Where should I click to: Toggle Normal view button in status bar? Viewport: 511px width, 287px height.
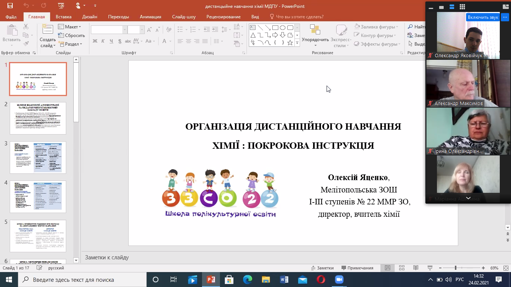(x=388, y=268)
